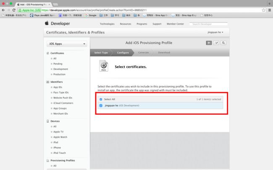This screenshot has height=170, width=273.
Task: Open All under Provisioning Profiles
Action: coord(55,166)
